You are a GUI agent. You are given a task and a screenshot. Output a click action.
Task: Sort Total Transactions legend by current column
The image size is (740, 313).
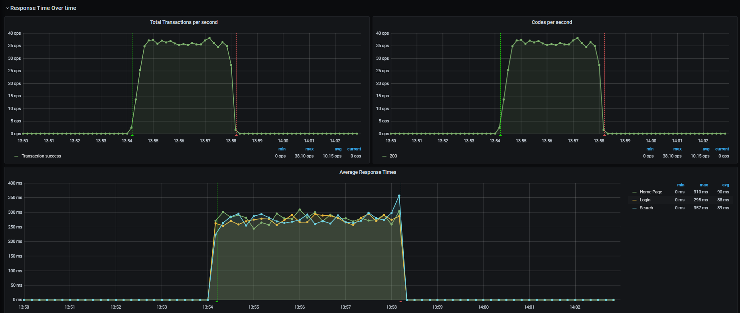coord(354,149)
